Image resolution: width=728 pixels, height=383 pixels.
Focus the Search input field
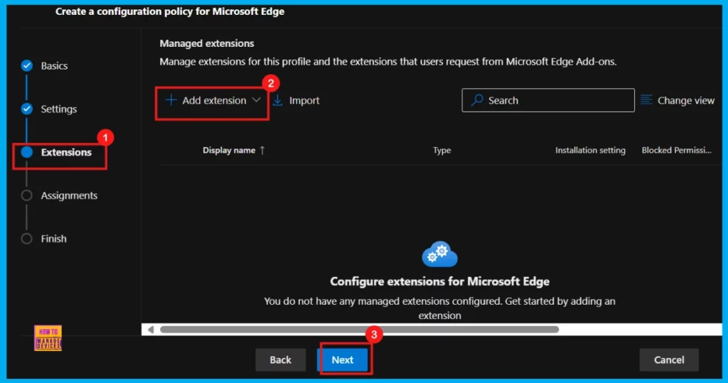(x=548, y=100)
